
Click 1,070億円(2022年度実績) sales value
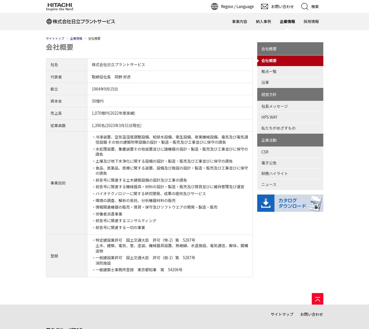[x=114, y=113]
